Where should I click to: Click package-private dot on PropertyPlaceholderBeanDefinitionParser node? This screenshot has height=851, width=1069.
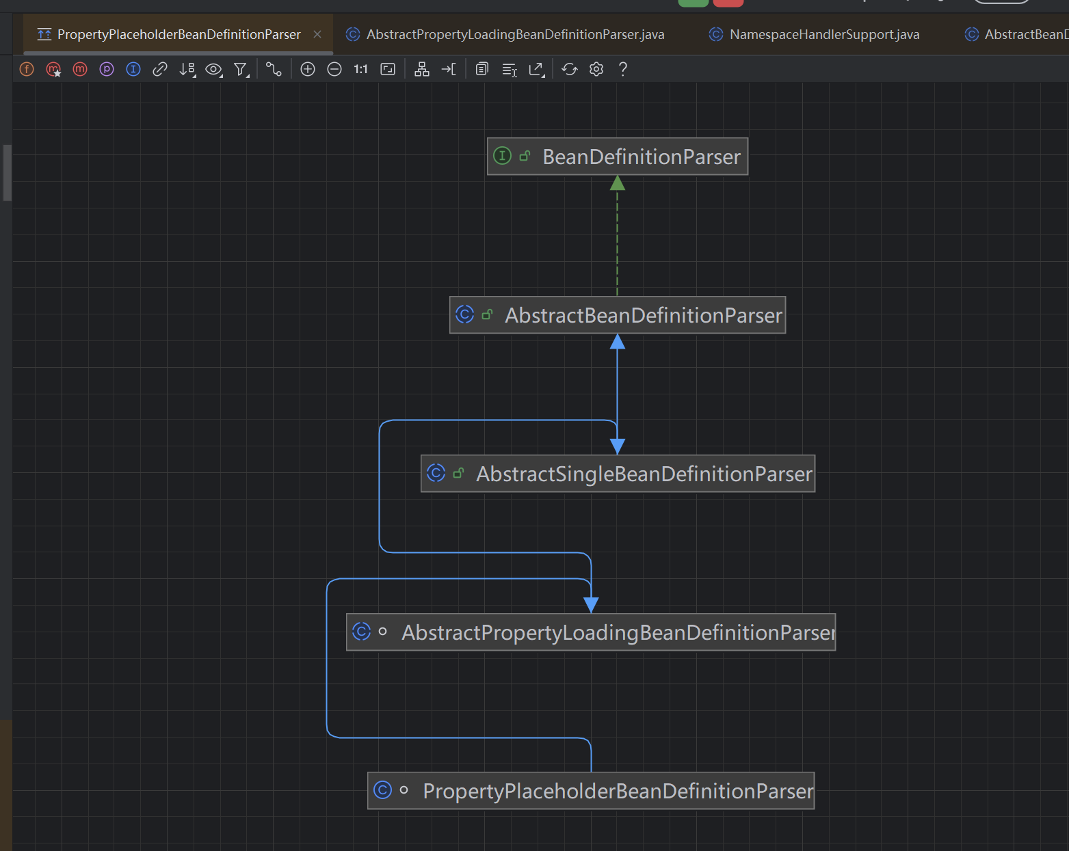click(404, 790)
